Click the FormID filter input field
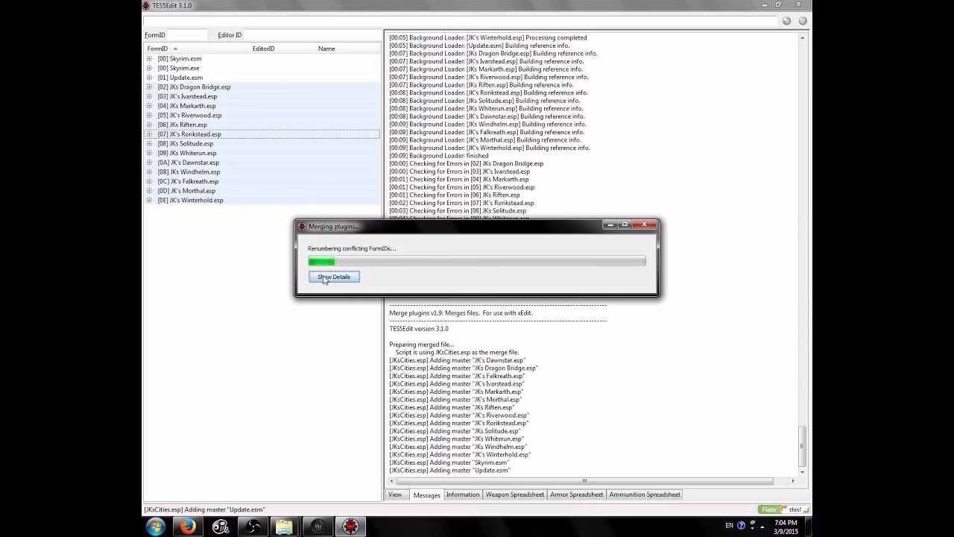Image resolution: width=954 pixels, height=537 pixels. click(187, 35)
